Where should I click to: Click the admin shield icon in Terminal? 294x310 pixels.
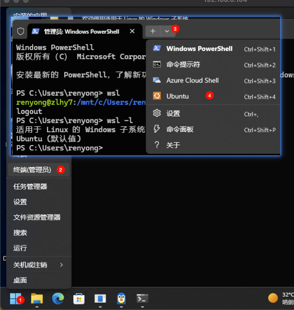pos(21,31)
